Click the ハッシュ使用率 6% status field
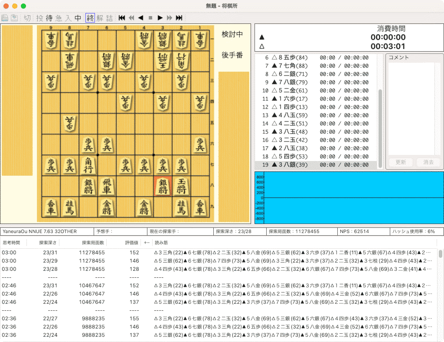Image resolution: width=444 pixels, height=342 pixels. point(417,231)
